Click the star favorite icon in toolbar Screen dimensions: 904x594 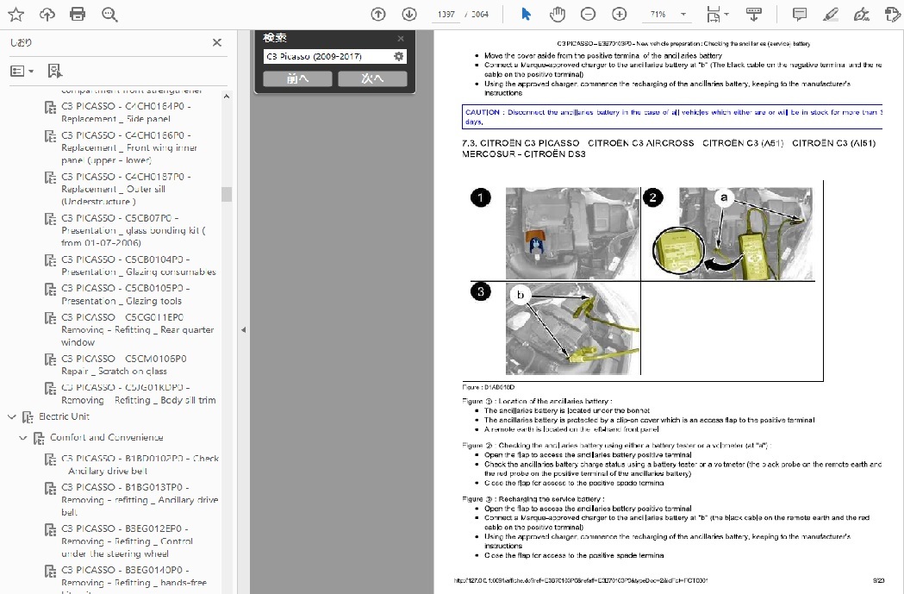[x=16, y=15]
